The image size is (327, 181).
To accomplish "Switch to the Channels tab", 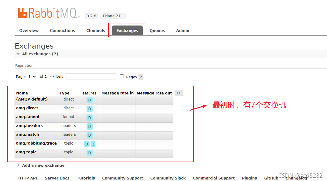I will pos(96,30).
